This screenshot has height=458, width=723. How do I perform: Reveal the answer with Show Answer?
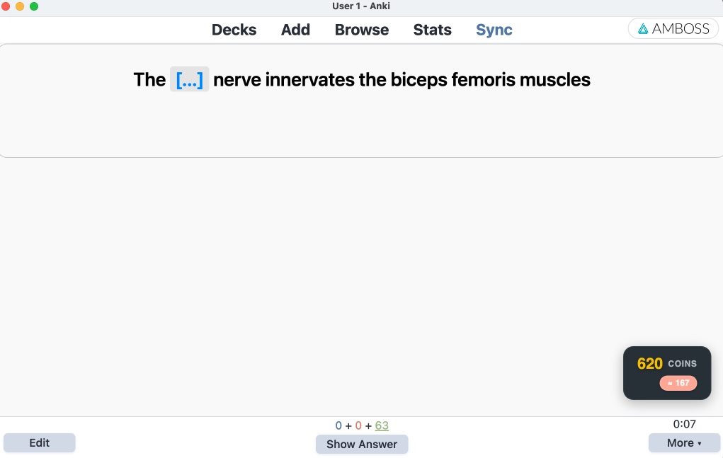[x=362, y=444]
